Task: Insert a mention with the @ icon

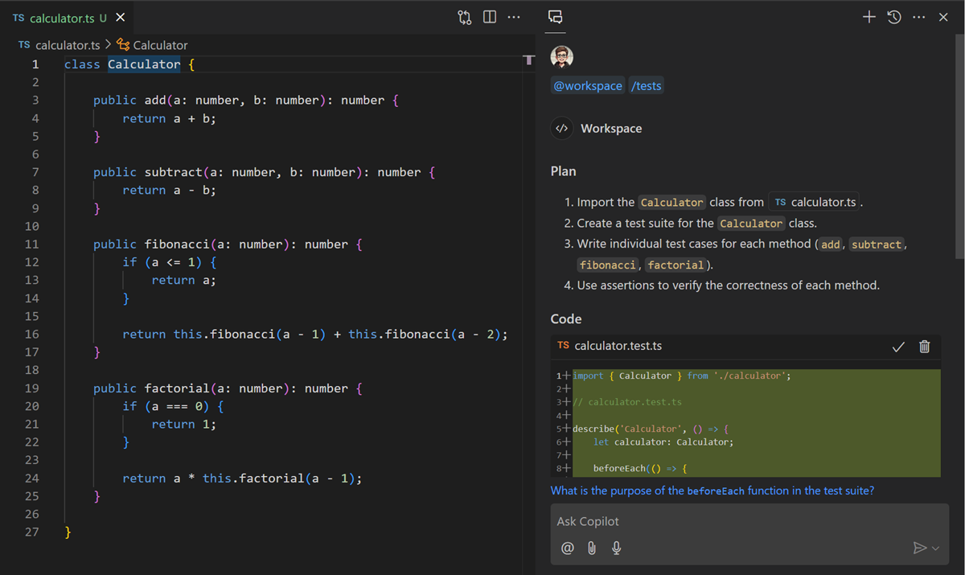Action: pos(567,548)
